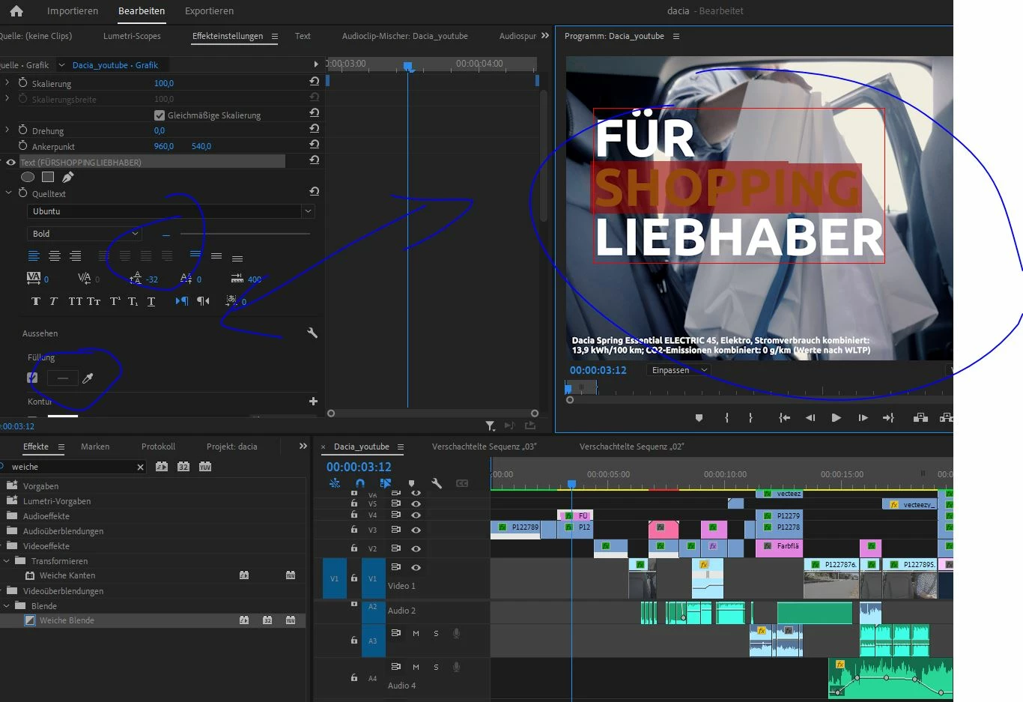
Task: Enable faux bold text style
Action: pos(35,301)
